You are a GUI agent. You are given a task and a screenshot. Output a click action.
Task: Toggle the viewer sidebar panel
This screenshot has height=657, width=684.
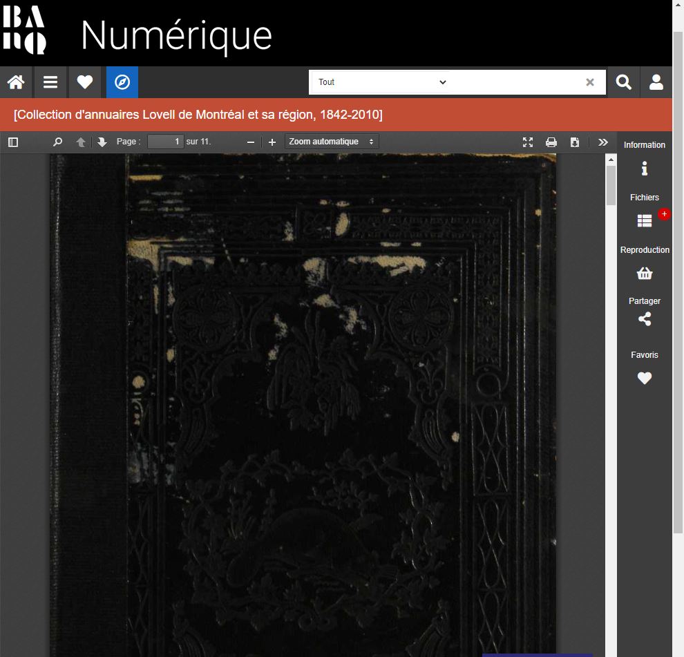pos(13,142)
